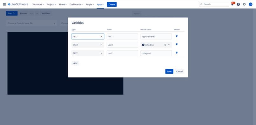Click the Create button
The image size is (256, 125).
click(x=112, y=4)
